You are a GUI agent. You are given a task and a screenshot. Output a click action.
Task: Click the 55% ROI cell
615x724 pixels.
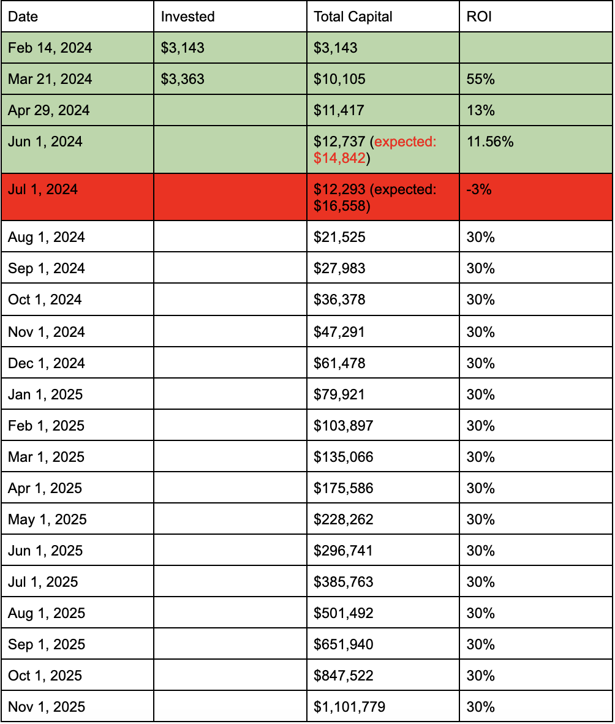pyautogui.click(x=536, y=79)
